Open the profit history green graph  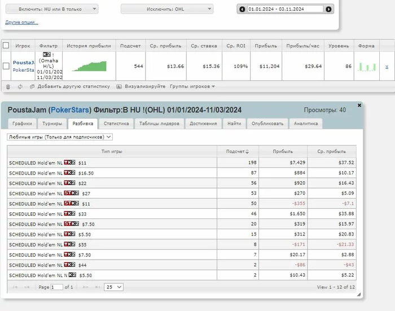[89, 66]
